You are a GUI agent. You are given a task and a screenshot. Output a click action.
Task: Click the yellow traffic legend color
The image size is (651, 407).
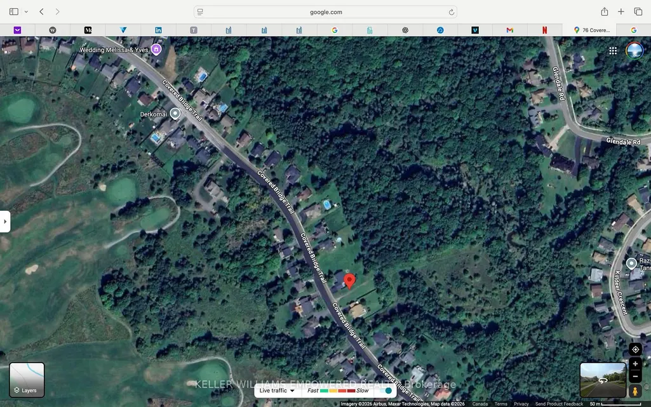click(333, 390)
